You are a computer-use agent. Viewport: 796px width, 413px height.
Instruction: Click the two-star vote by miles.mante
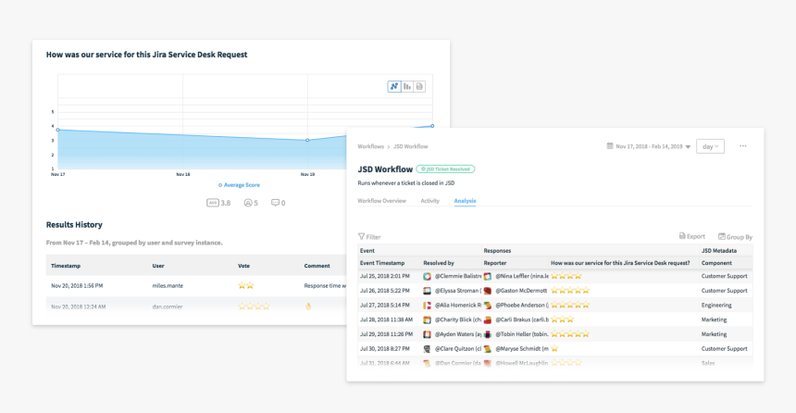245,285
